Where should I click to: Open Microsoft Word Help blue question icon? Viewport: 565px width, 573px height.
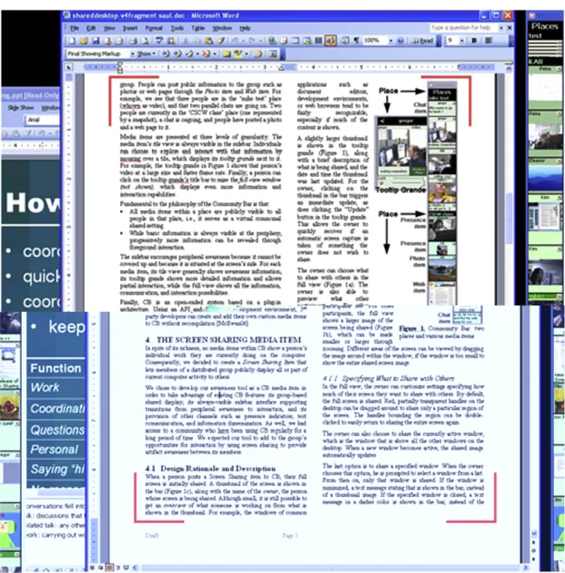coord(401,40)
